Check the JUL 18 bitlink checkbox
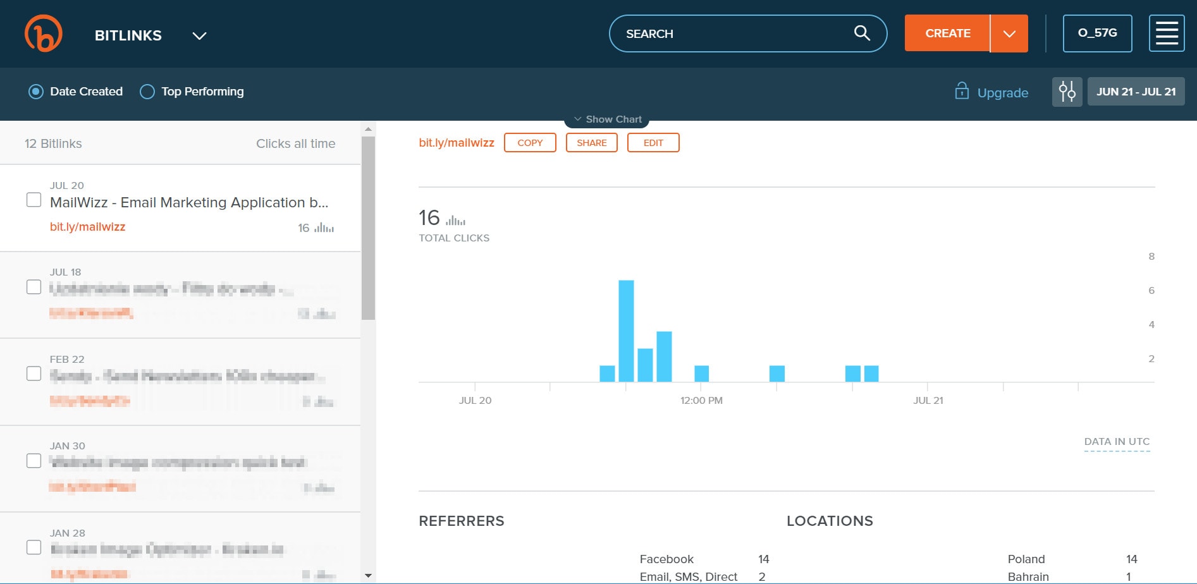The height and width of the screenshot is (584, 1197). (34, 287)
